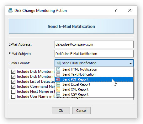Uncheck Include List of Detected checkbox
This screenshot has height=124, width=143.
coord(13,82)
